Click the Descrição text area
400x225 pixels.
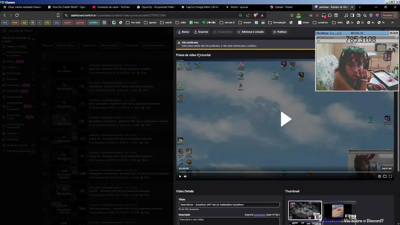(x=229, y=221)
